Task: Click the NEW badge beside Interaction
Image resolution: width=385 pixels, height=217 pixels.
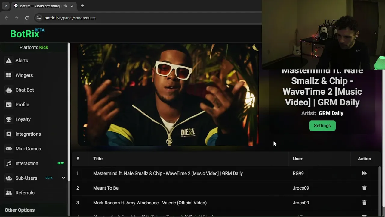Action: (60, 163)
